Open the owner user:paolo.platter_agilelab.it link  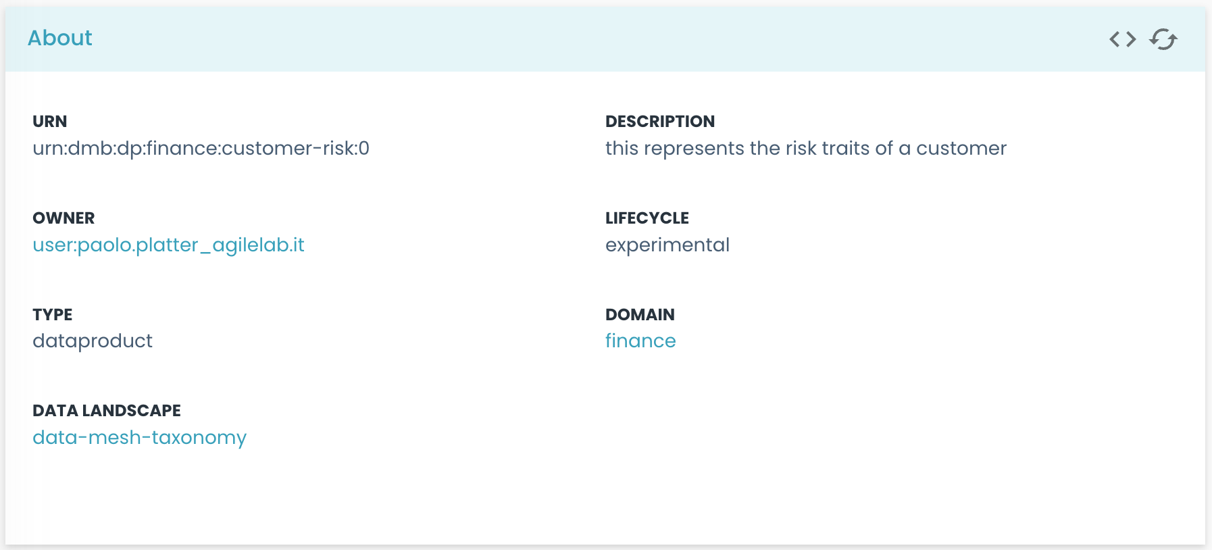pos(168,245)
